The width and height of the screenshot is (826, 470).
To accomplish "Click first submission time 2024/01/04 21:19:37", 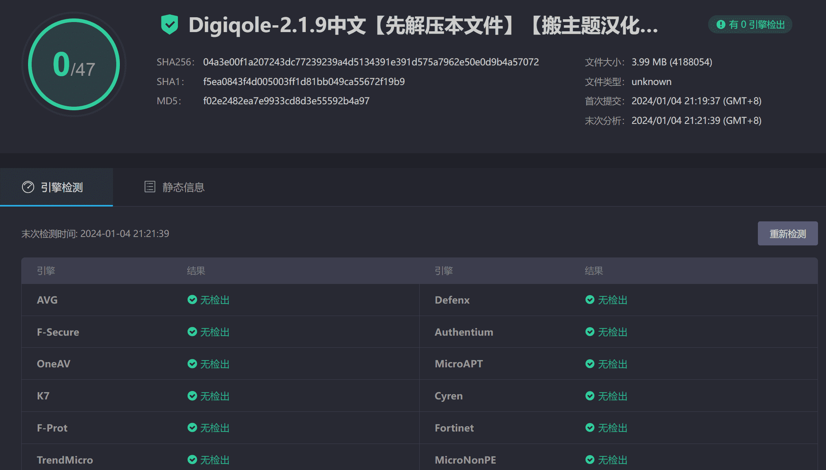I will click(697, 101).
